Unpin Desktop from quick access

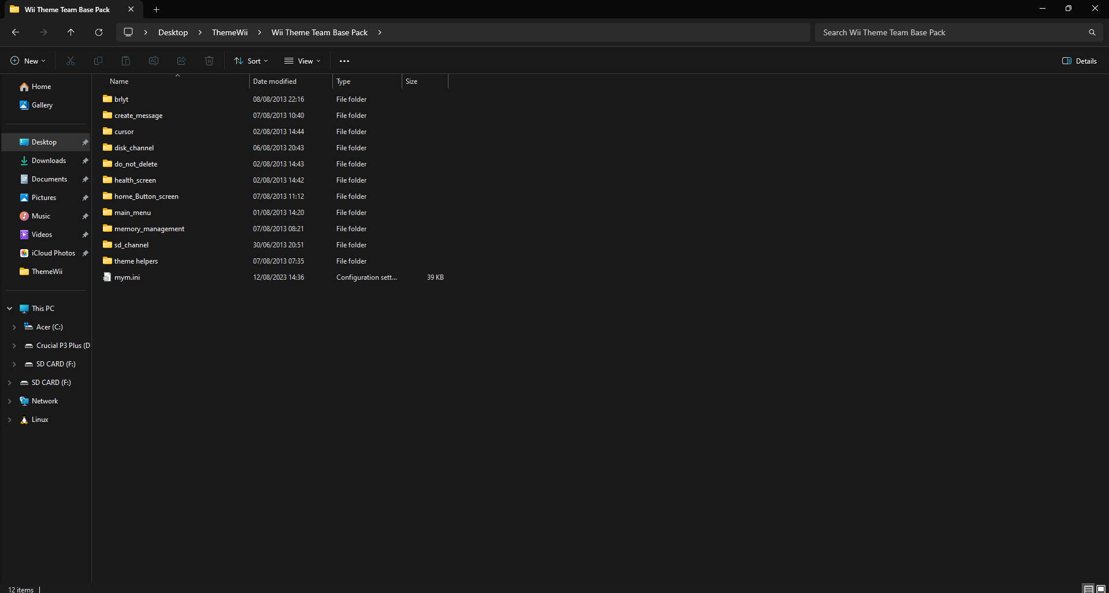click(x=85, y=142)
